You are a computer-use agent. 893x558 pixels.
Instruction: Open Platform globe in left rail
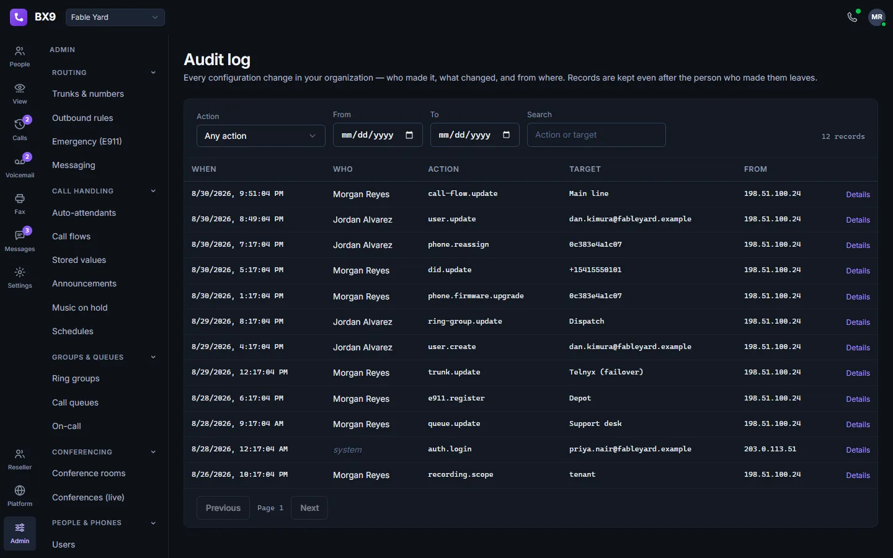tap(20, 496)
